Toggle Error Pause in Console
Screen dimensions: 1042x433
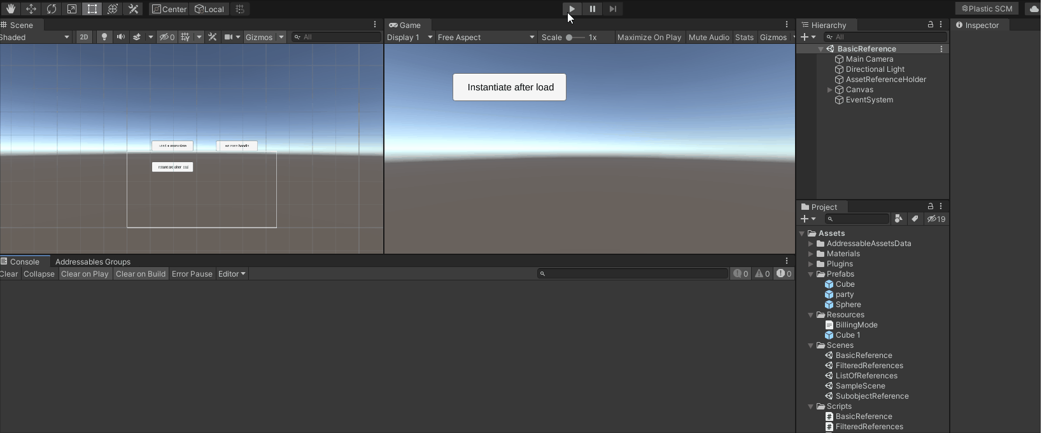coord(192,273)
